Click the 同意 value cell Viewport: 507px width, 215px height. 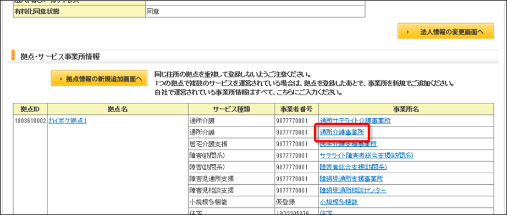coord(256,12)
